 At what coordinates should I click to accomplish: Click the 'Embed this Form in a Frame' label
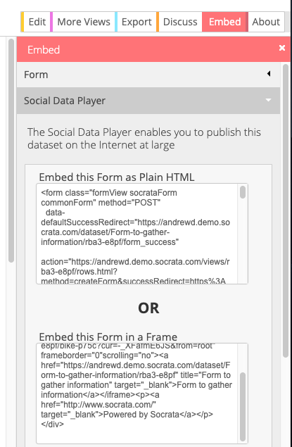108,336
